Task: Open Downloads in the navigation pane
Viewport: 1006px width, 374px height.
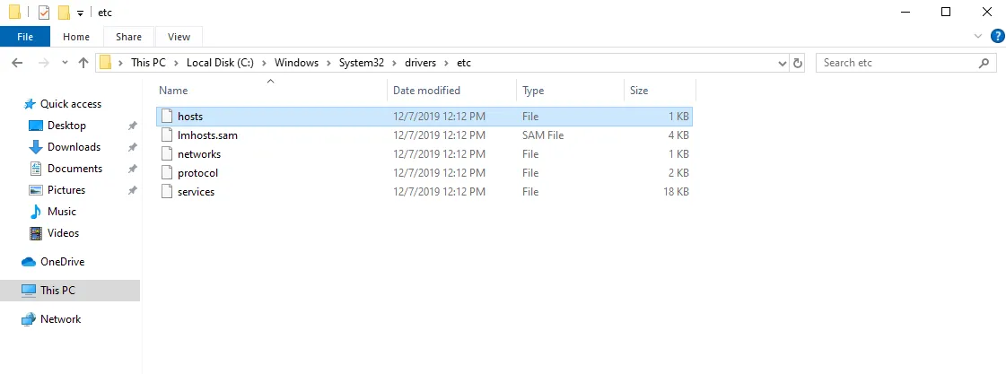Action: pyautogui.click(x=74, y=147)
